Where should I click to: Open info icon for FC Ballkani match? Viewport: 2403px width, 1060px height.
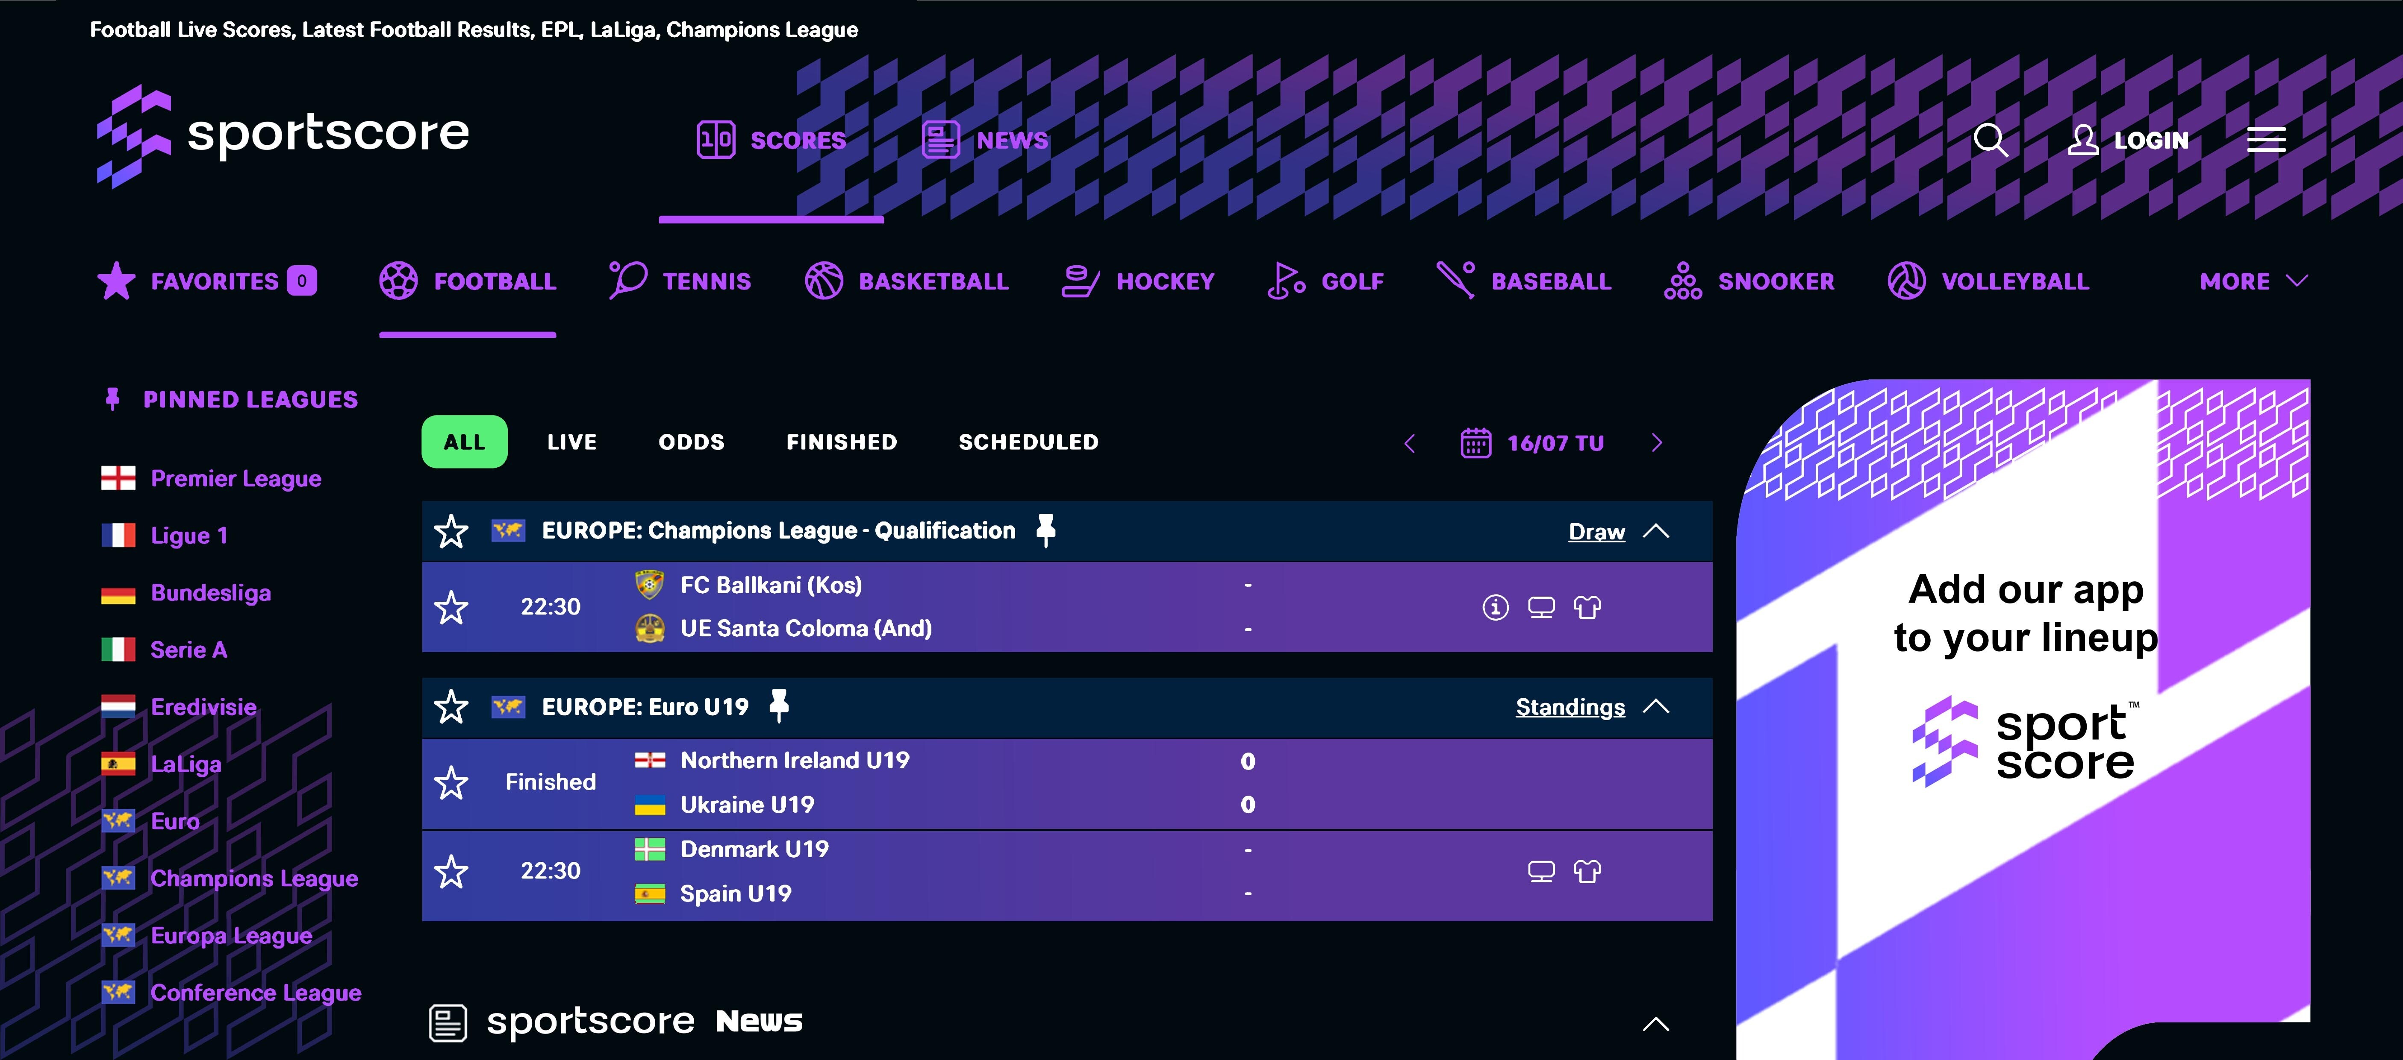coord(1495,608)
